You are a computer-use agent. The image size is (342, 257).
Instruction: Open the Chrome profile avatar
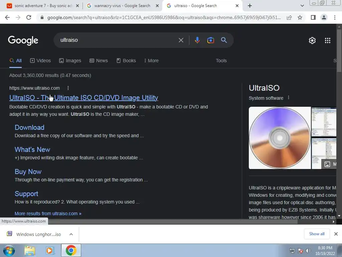[x=324, y=17]
